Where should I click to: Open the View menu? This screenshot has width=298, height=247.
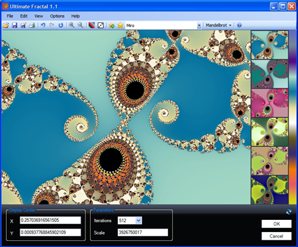tap(39, 16)
